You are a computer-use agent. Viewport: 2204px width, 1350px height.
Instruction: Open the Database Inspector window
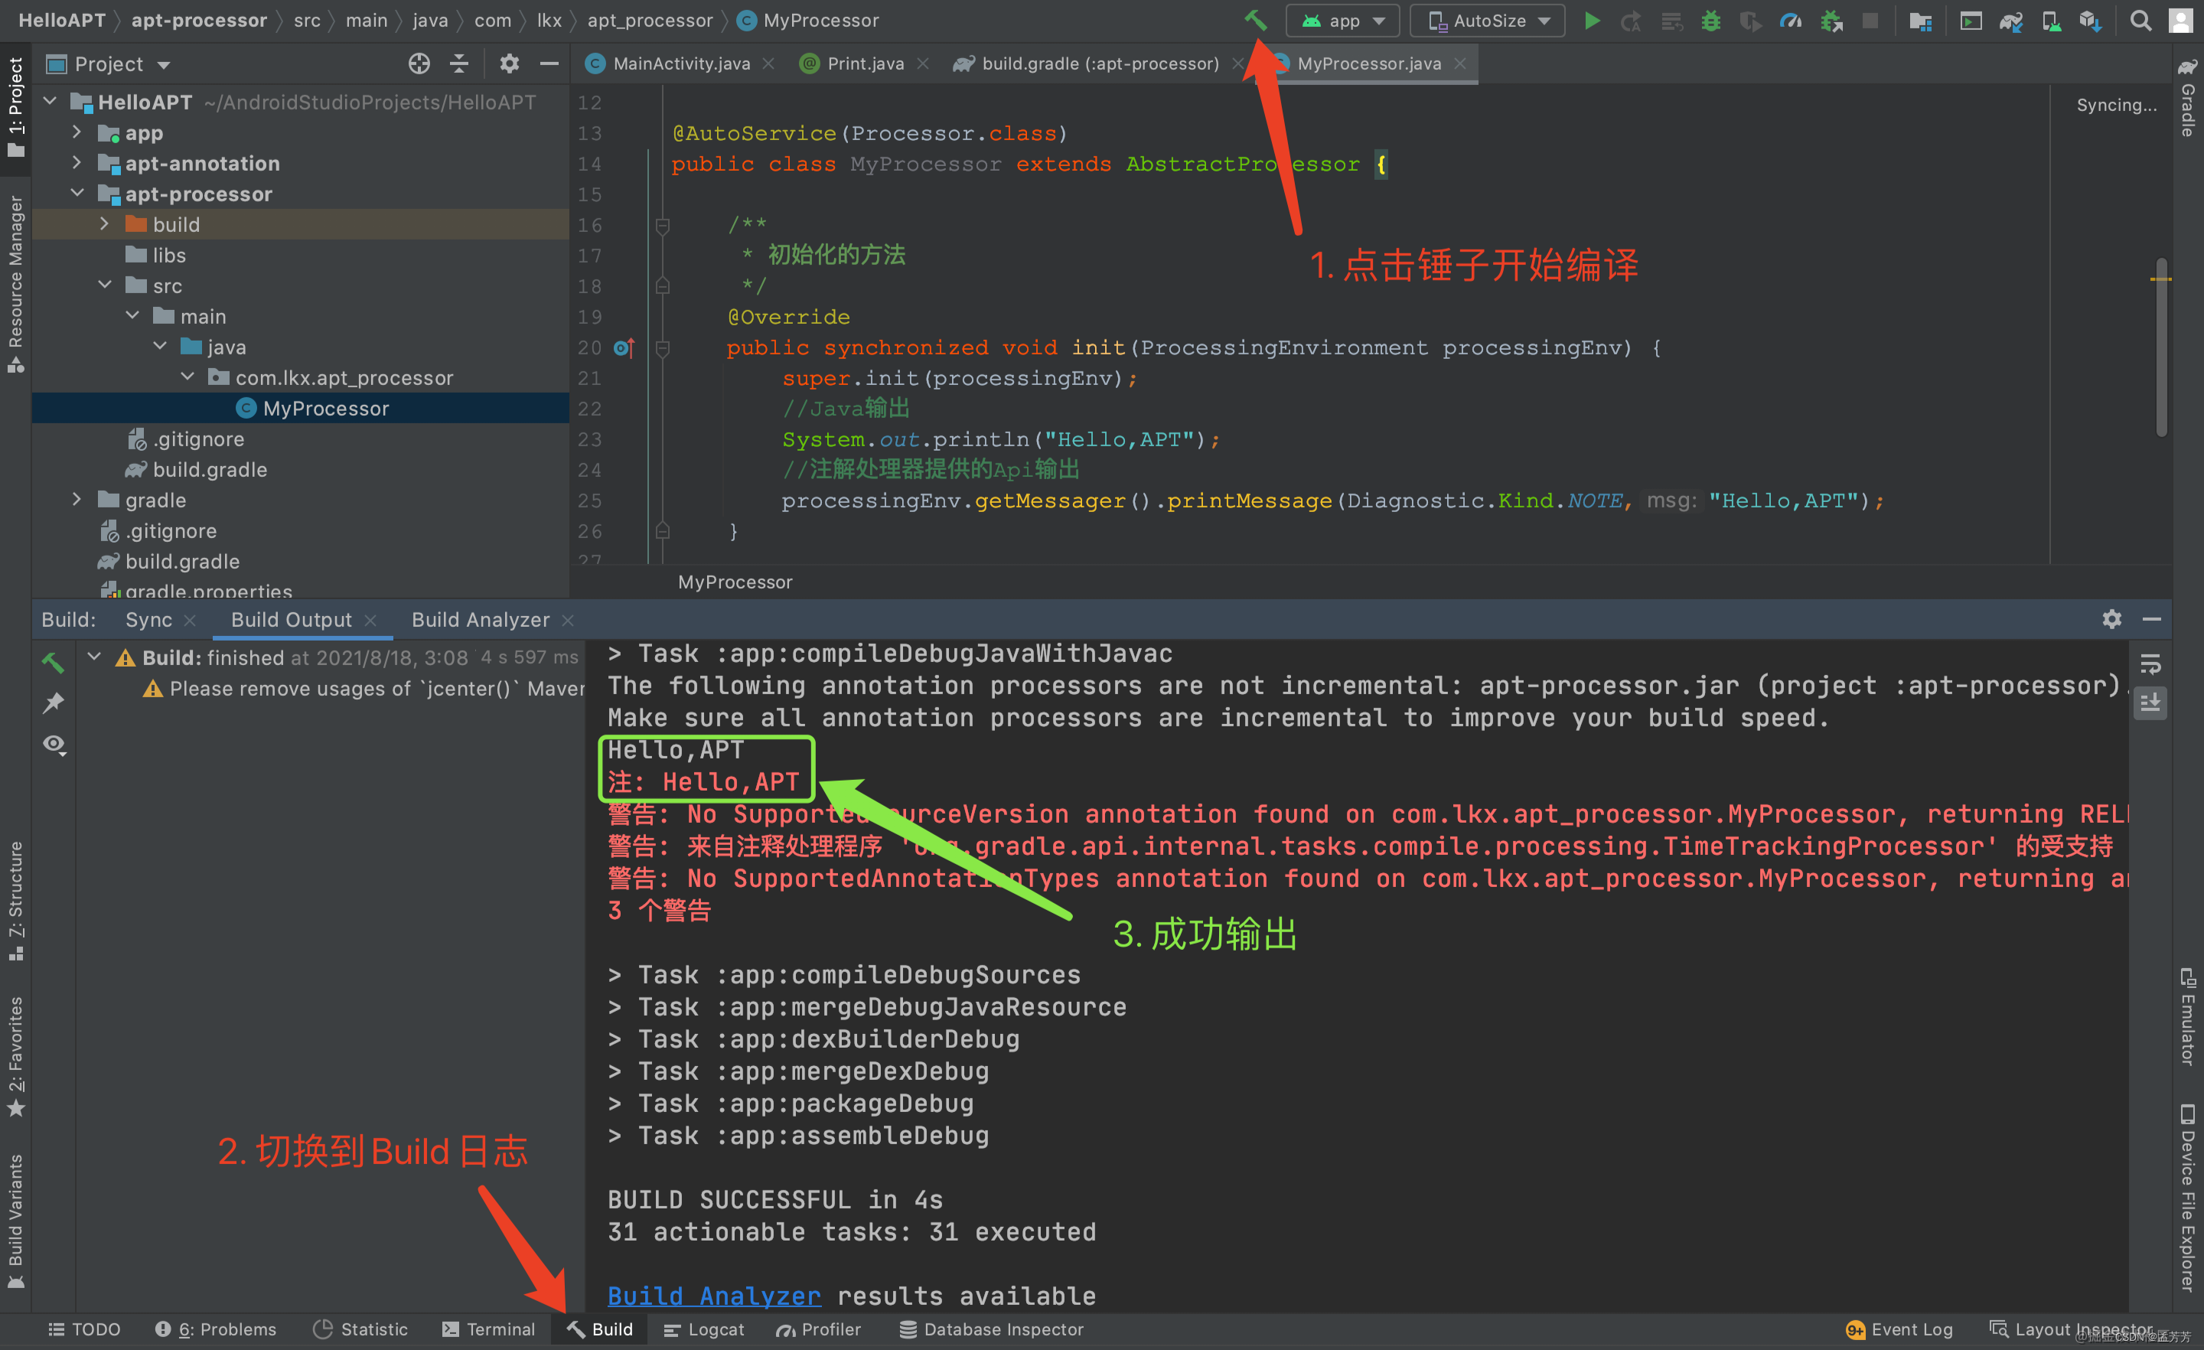pos(991,1329)
